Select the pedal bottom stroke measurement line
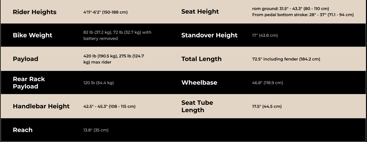The height and width of the screenshot is (142, 367). pyautogui.click(x=303, y=15)
